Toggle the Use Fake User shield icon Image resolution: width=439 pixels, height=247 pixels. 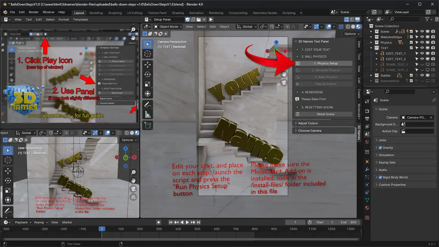(187, 19)
